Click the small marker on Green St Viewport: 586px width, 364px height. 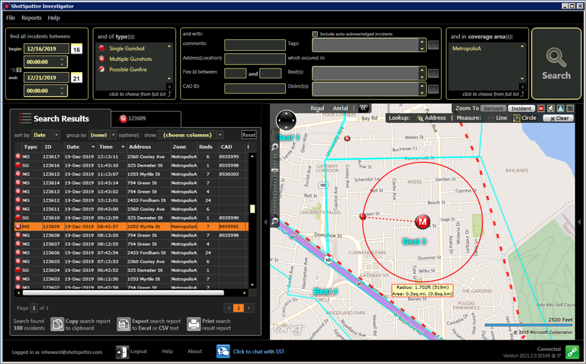click(362, 216)
